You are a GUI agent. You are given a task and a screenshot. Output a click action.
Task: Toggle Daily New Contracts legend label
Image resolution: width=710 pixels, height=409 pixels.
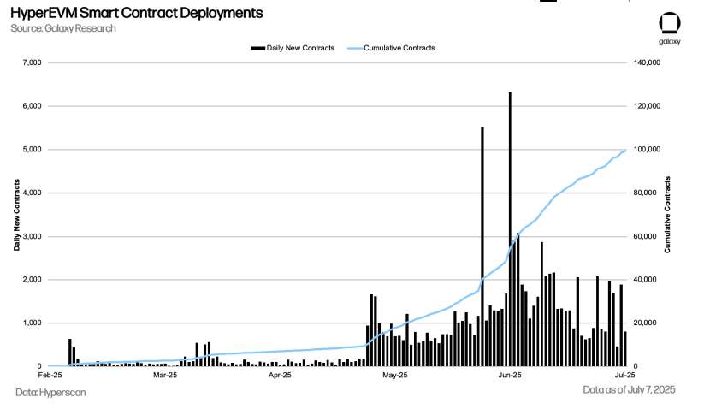click(x=300, y=48)
